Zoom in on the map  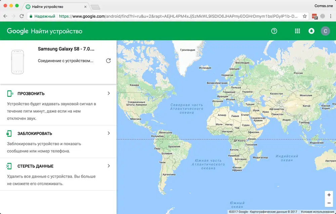[x=329, y=195]
